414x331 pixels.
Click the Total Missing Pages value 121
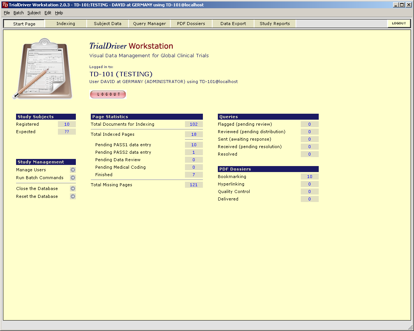click(194, 185)
